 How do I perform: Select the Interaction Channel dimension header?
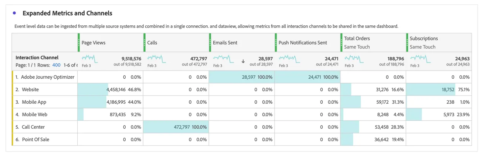click(37, 57)
